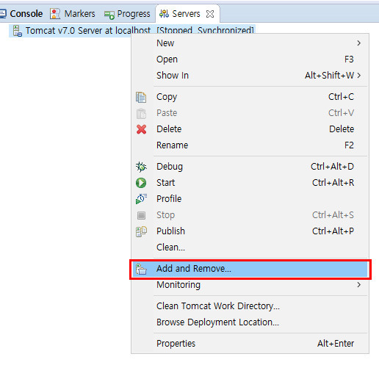Expand the Show In submenu arrow

358,76
